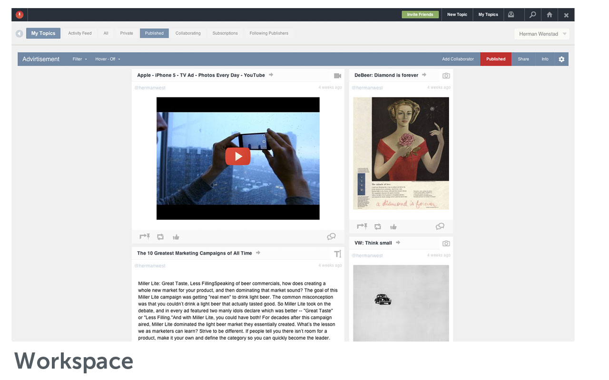Open the Hover - Off dropdown

108,59
